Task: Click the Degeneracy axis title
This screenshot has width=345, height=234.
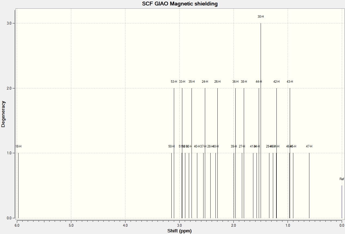Action: 3,114
